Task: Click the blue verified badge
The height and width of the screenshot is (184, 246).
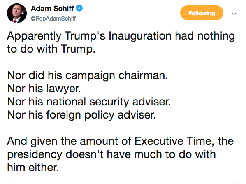Action: point(79,8)
